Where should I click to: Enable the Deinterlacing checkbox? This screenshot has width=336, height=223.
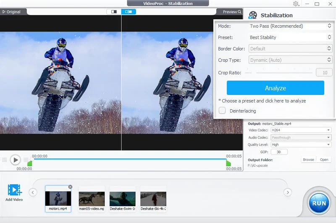click(223, 111)
